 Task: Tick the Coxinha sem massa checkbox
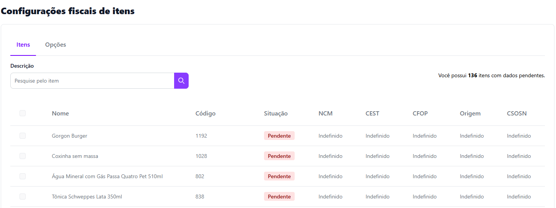click(23, 156)
